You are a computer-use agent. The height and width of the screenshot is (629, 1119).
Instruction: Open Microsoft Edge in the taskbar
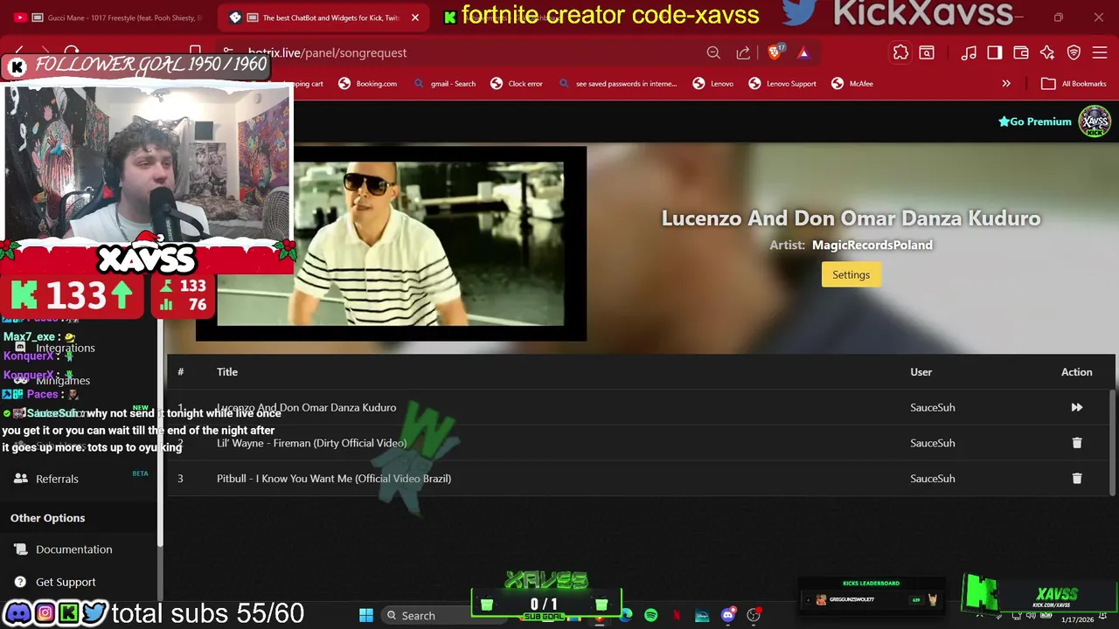pos(626,616)
